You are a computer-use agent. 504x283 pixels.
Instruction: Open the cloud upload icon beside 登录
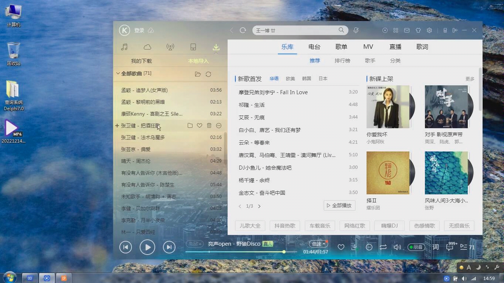click(151, 30)
